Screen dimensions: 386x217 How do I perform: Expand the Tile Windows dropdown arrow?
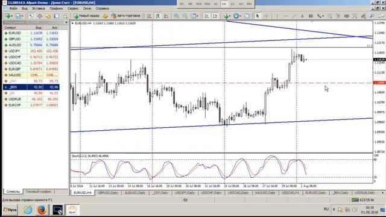click(198, 16)
